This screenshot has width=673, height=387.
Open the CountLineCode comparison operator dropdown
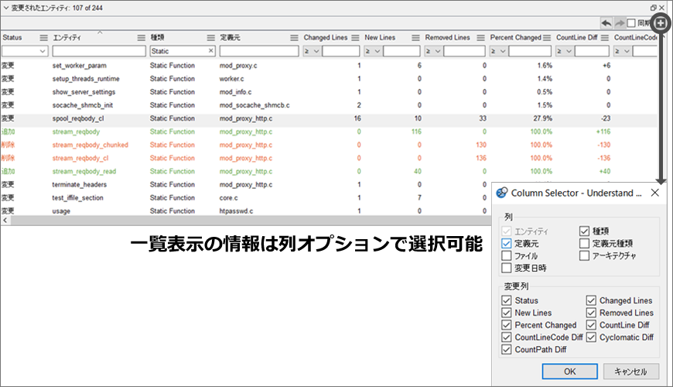tap(623, 51)
